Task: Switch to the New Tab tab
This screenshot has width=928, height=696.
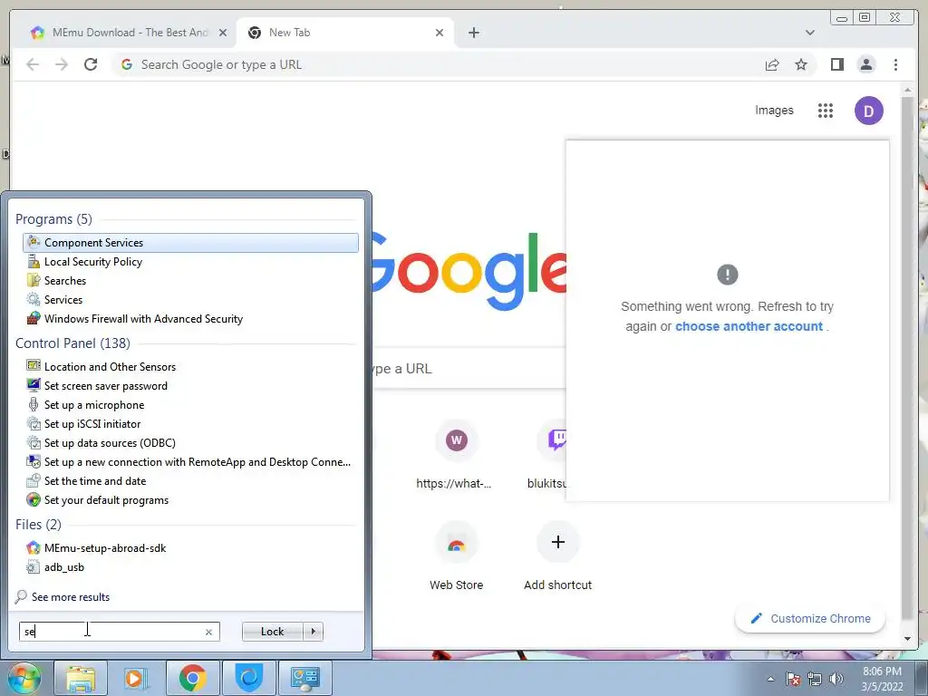Action: [x=344, y=33]
